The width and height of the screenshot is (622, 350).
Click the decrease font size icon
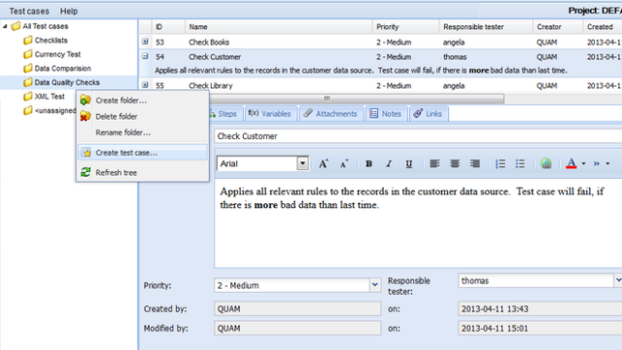pyautogui.click(x=344, y=163)
